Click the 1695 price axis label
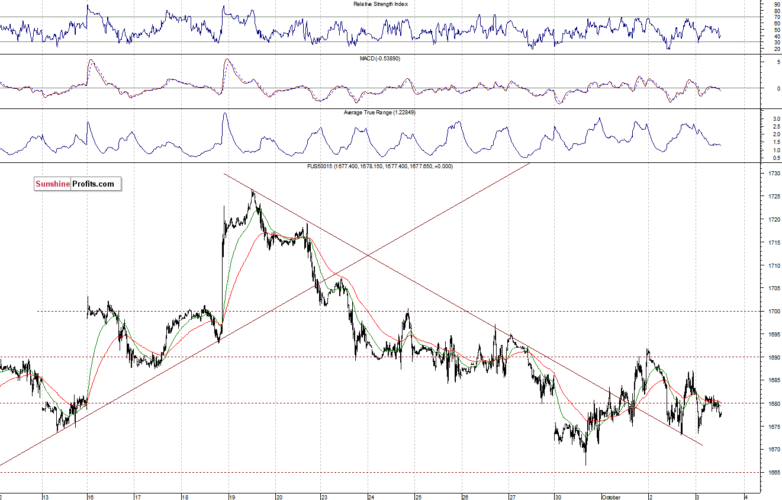The image size is (782, 500). [774, 335]
